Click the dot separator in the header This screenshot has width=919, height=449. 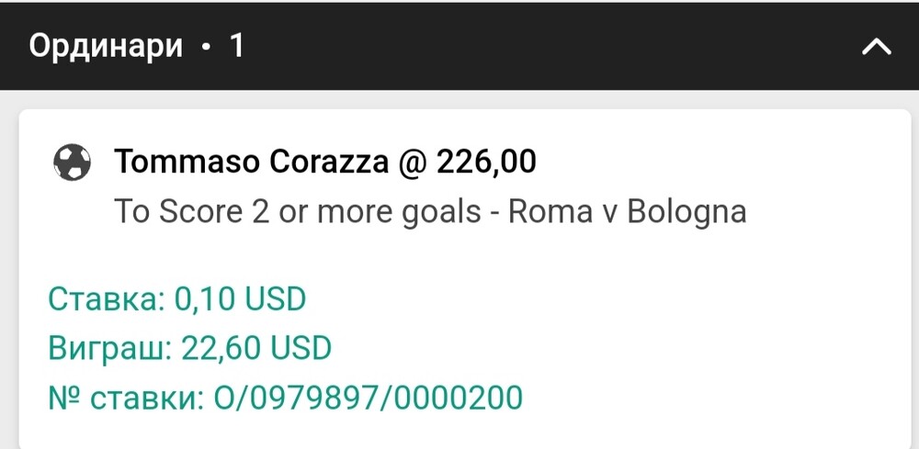(x=205, y=47)
